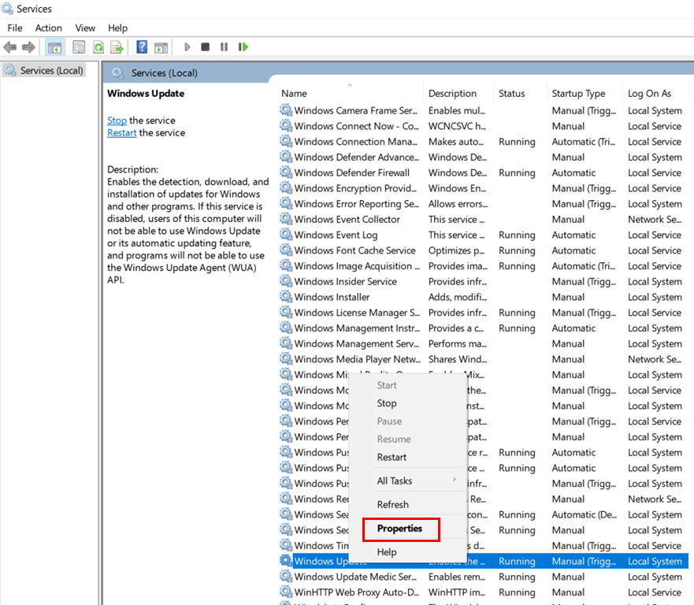Toggle the Show/Hide Console Tree icon
The height and width of the screenshot is (605, 694).
tap(55, 47)
